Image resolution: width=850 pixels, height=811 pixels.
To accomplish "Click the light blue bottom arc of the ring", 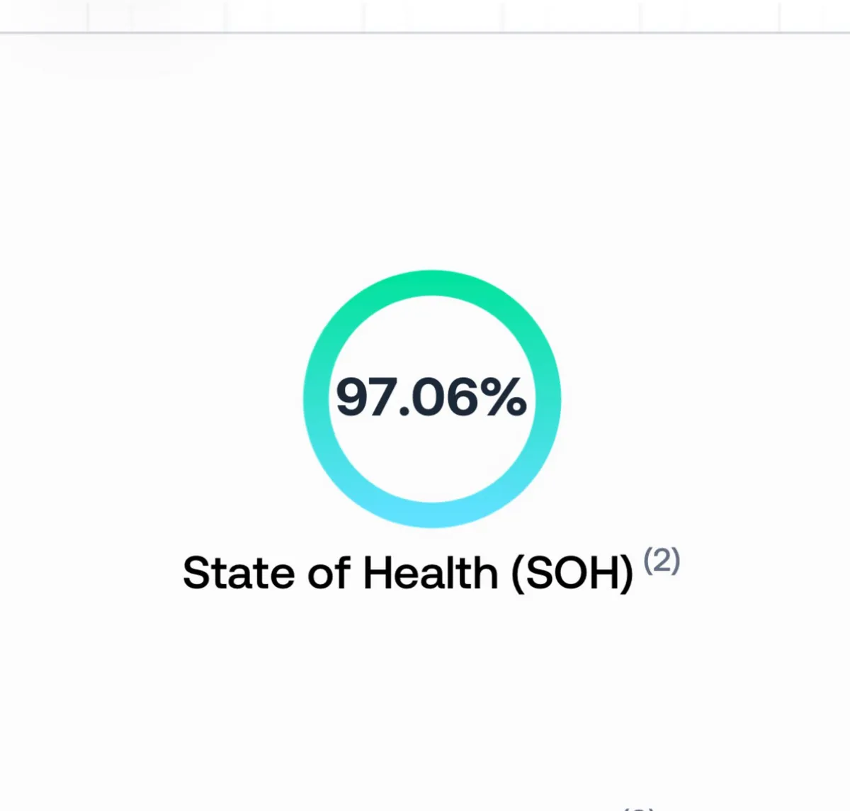I will point(432,515).
